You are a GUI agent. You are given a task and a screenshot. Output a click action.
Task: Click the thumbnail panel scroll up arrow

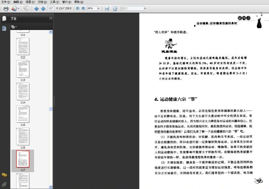click(51, 32)
